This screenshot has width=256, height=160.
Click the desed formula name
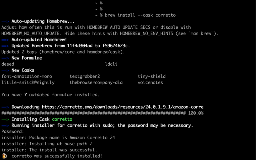pos(8,64)
